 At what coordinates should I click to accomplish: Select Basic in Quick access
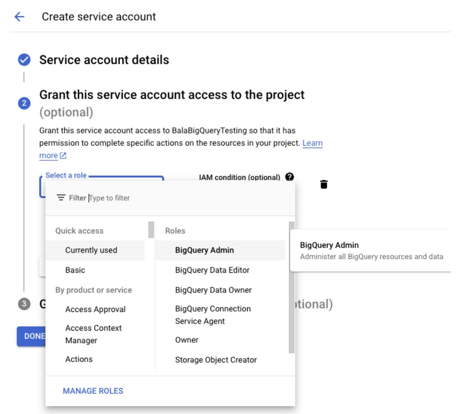[x=95, y=270]
